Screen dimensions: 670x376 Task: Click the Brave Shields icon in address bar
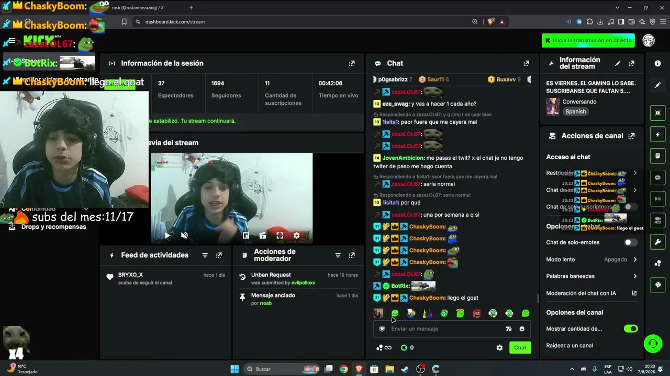coord(490,21)
